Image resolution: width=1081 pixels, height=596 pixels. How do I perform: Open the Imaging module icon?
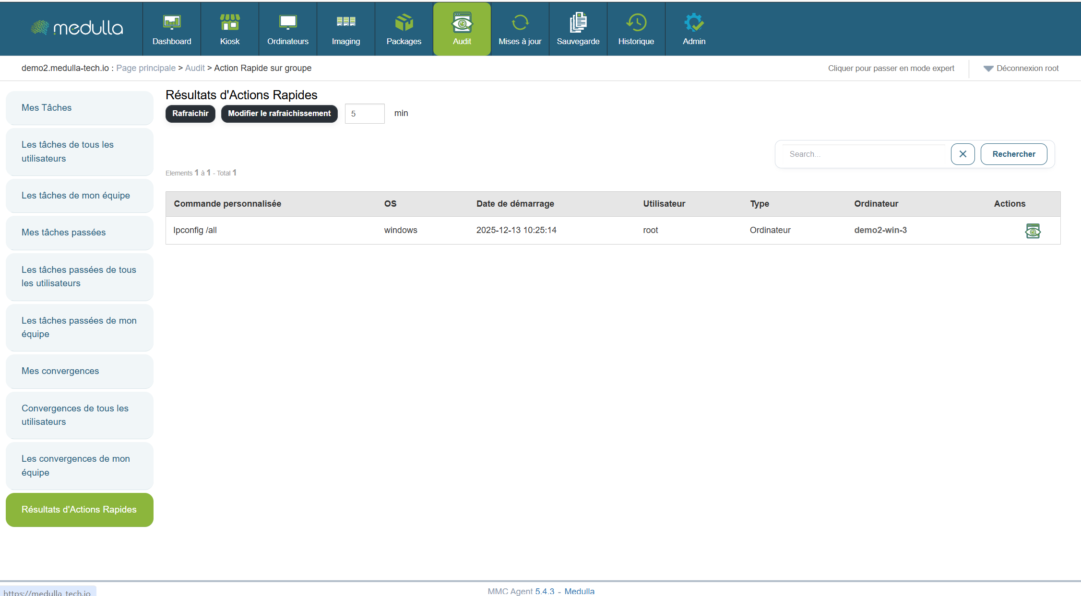(x=346, y=23)
